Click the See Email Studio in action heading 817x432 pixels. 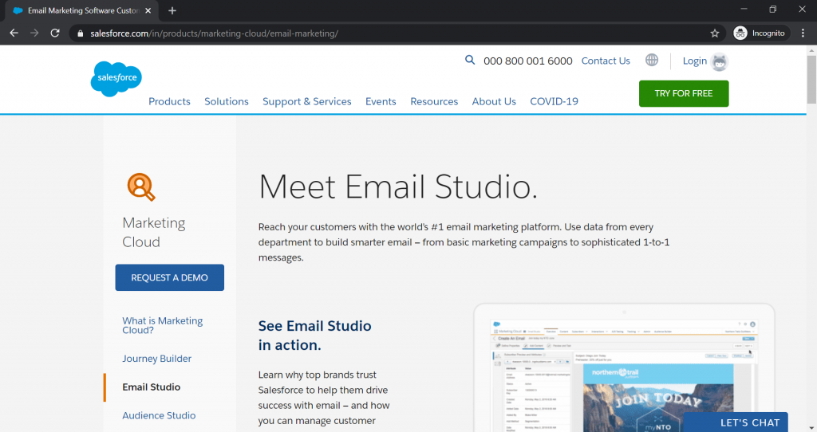pyautogui.click(x=314, y=336)
